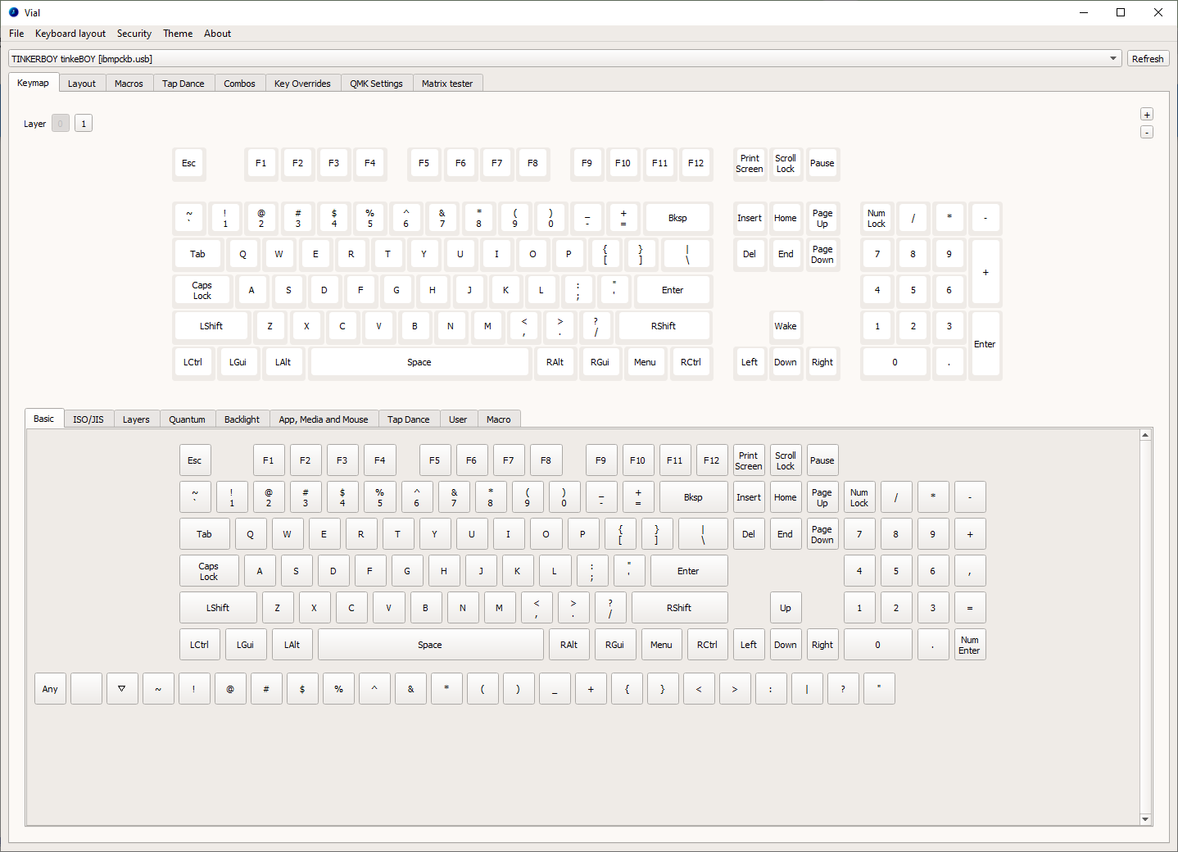Open the Theme menu
The height and width of the screenshot is (852, 1178).
click(x=178, y=34)
